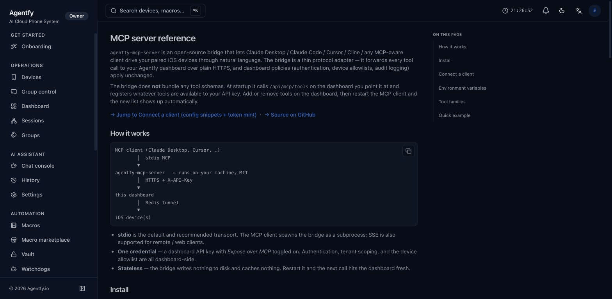Click the 21:26:52 clock text
Image resolution: width=612 pixels, height=299 pixels.
pyautogui.click(x=521, y=11)
